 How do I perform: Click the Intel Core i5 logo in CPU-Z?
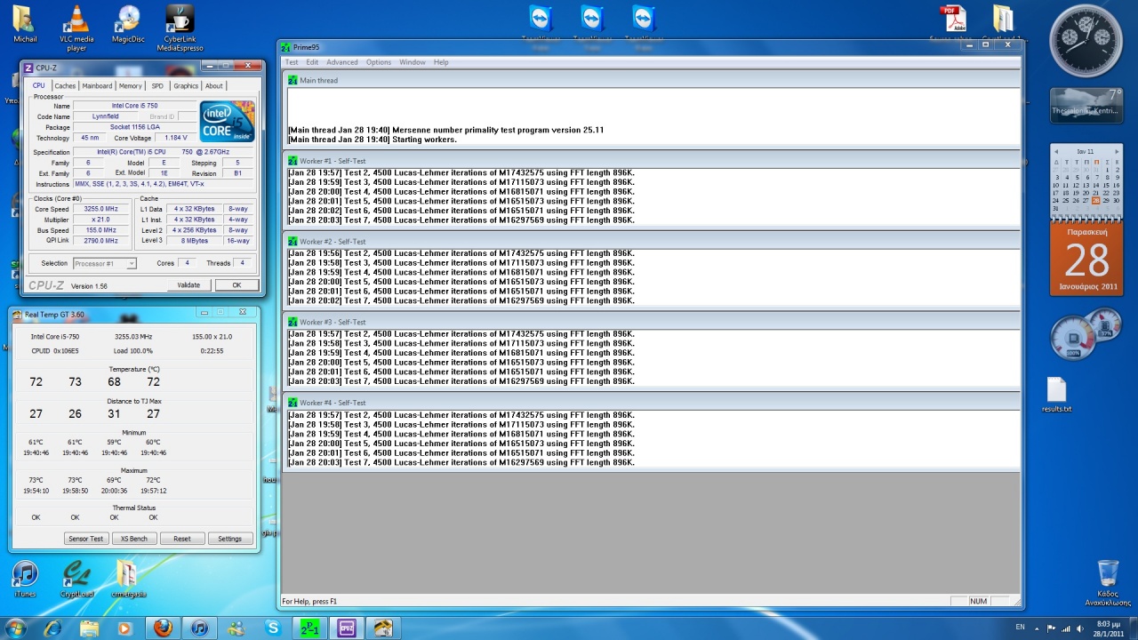[228, 122]
